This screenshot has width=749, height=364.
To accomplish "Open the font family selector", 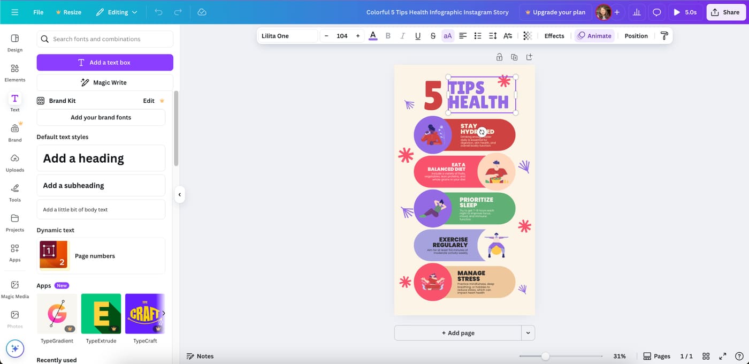I will click(287, 35).
